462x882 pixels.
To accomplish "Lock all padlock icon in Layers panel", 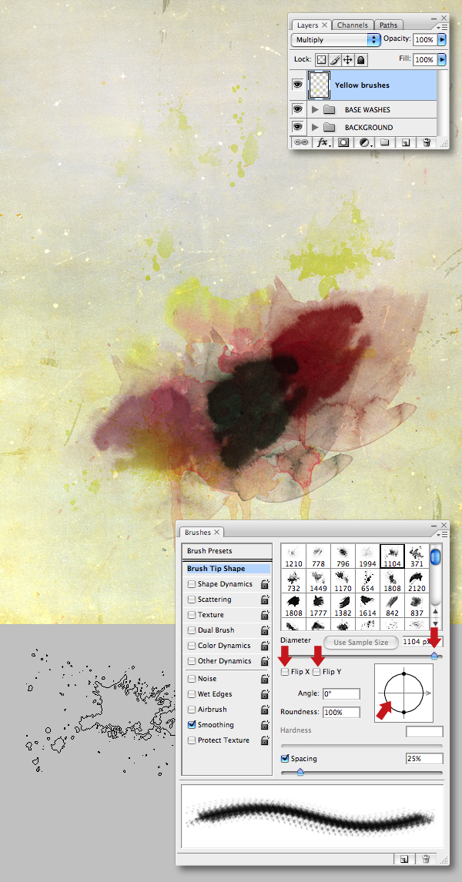I will [x=360, y=59].
